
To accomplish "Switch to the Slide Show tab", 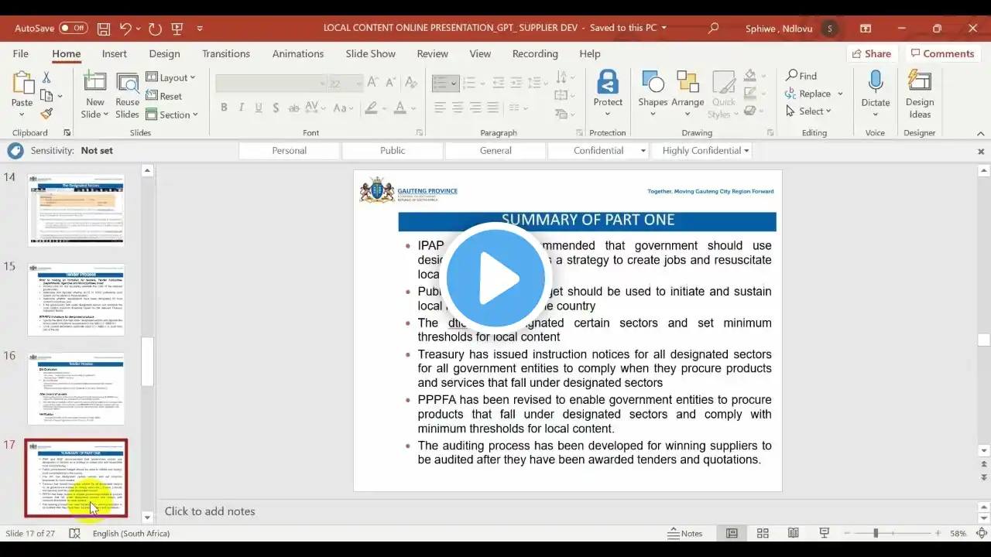I will click(x=370, y=53).
